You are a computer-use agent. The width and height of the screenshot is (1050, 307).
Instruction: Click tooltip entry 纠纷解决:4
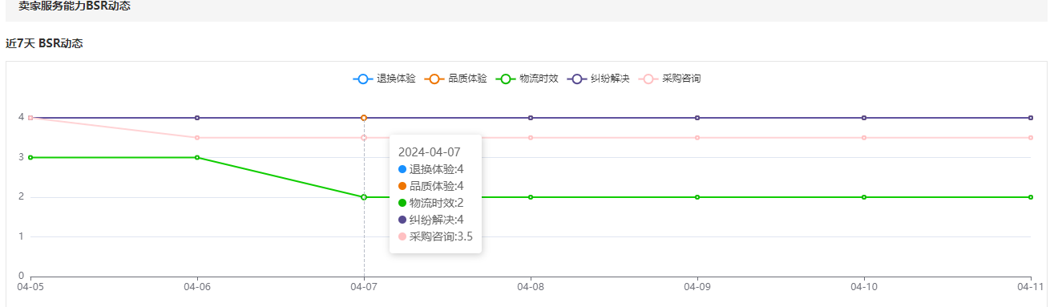[430, 220]
